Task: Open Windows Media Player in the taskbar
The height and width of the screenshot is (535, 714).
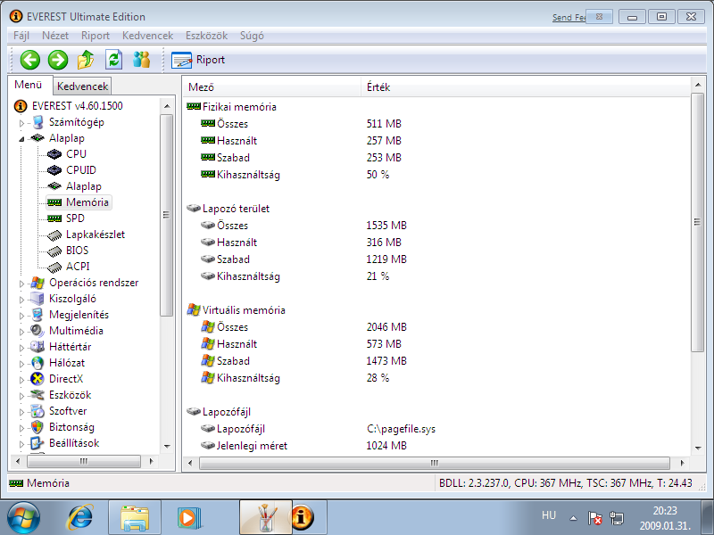Action: [188, 518]
